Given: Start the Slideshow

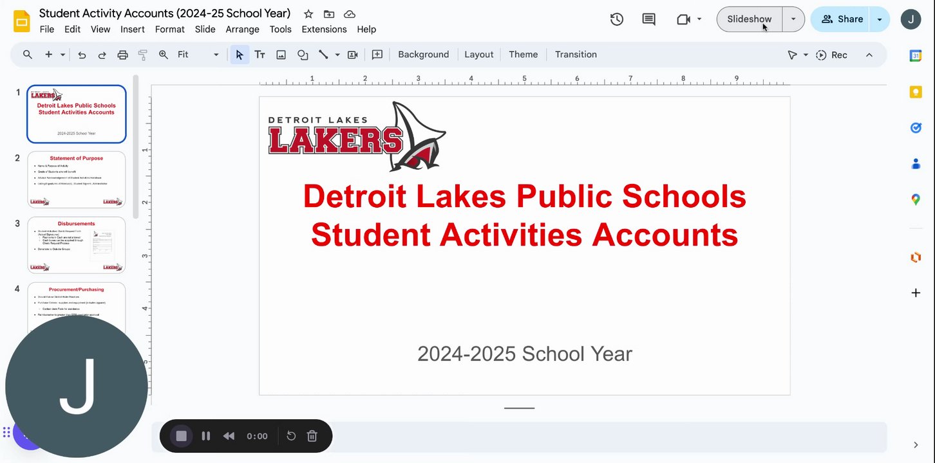Looking at the screenshot, I should click(x=750, y=19).
